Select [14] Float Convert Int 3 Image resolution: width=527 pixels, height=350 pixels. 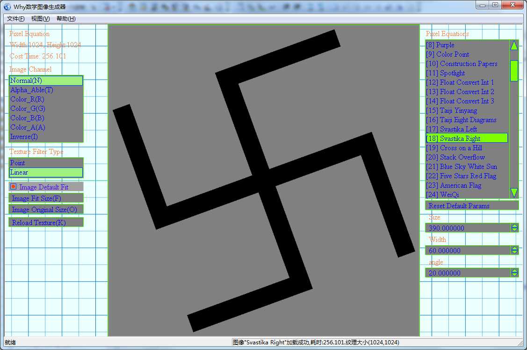click(x=467, y=101)
